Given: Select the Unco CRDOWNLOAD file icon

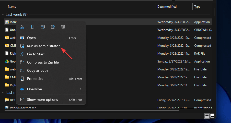Looking at the screenshot, I should tap(7, 30).
